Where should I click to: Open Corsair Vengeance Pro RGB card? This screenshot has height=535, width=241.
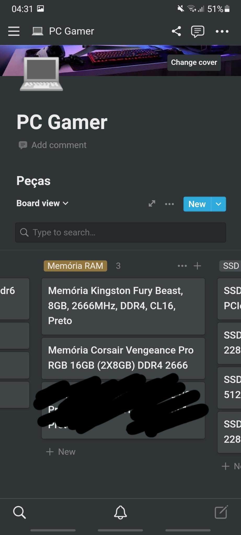point(123,358)
